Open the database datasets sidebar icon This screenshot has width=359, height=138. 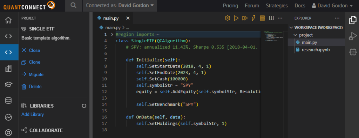[8, 101]
